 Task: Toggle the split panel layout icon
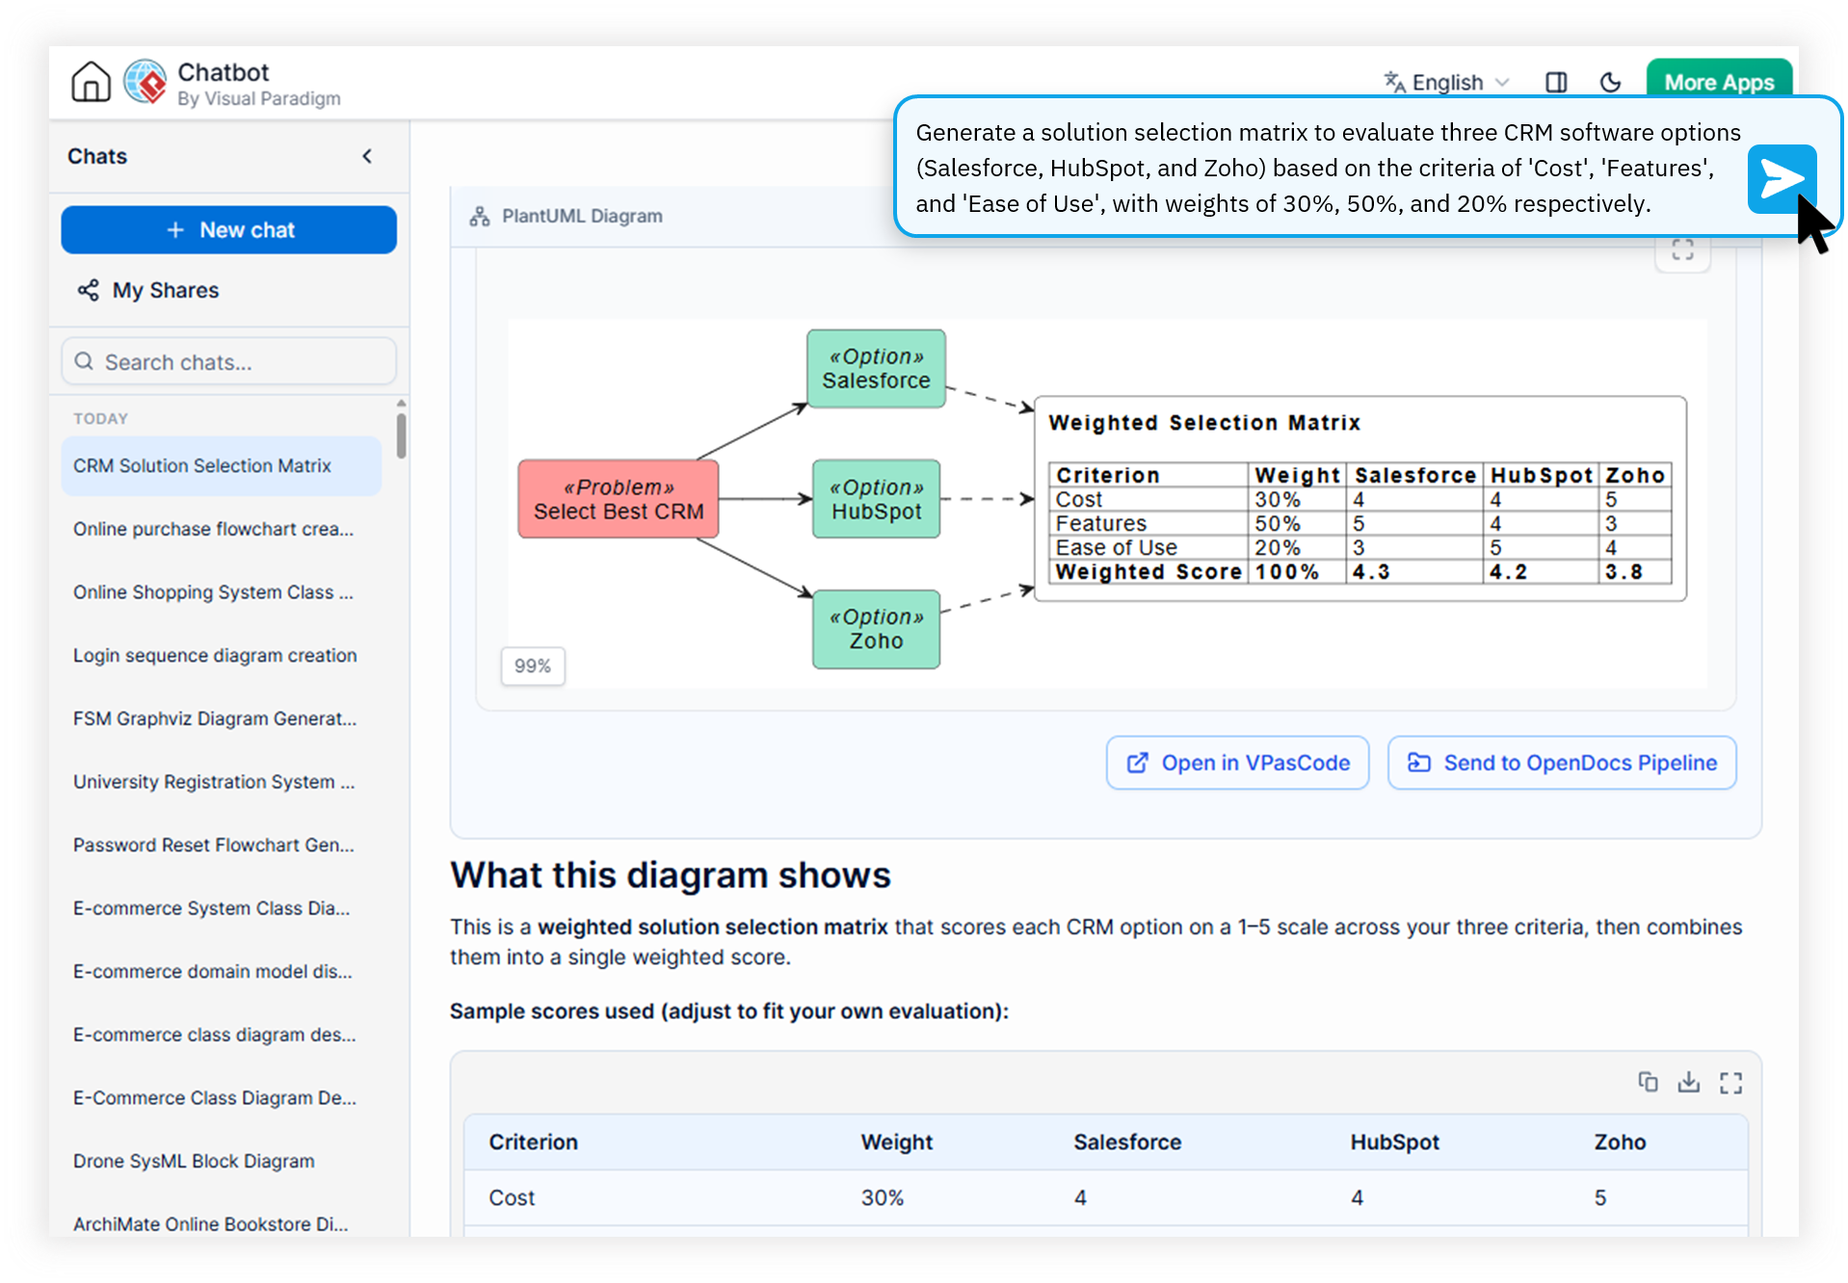(x=1556, y=83)
